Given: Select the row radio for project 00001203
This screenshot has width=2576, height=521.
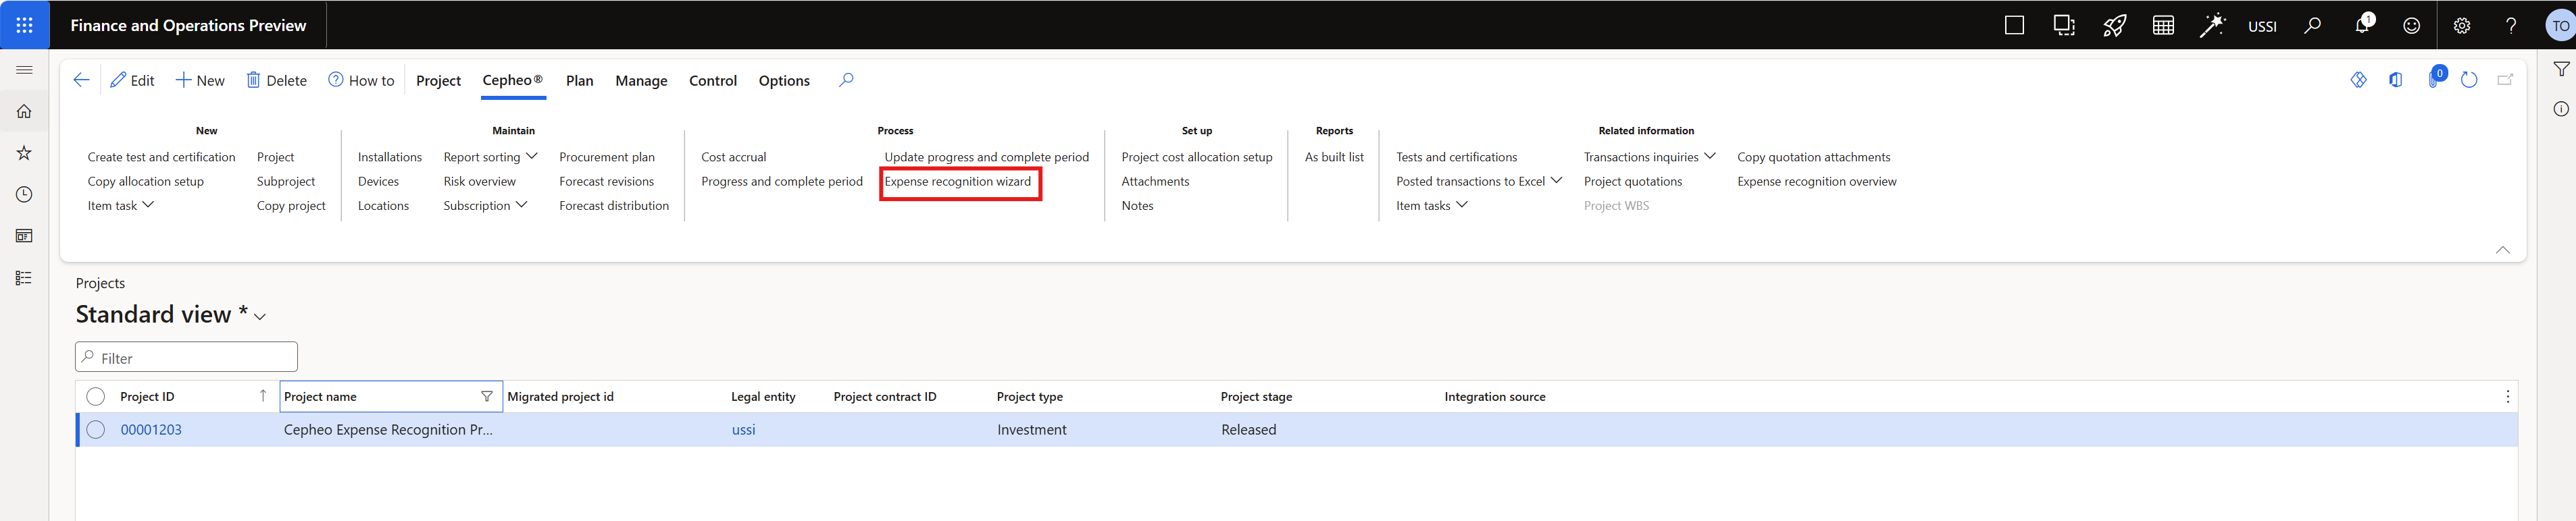Looking at the screenshot, I should coord(96,430).
